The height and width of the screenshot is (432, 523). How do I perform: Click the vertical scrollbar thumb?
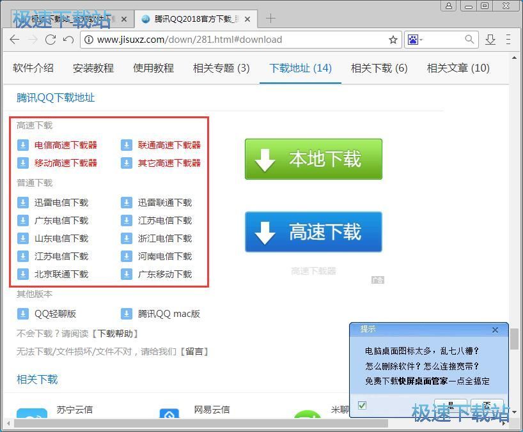514,339
